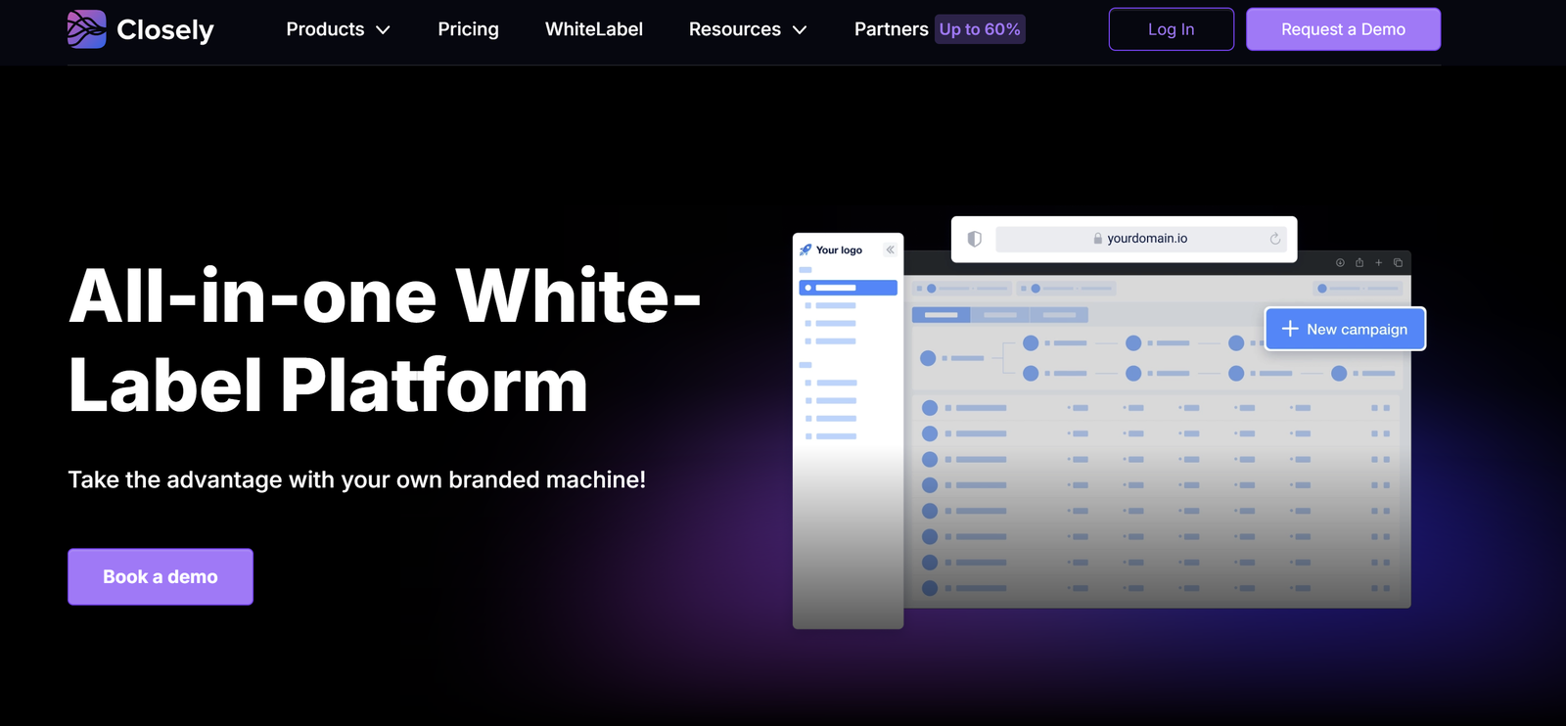Go to the WhiteLabel page
Screen dimensions: 1566x726
(x=594, y=29)
